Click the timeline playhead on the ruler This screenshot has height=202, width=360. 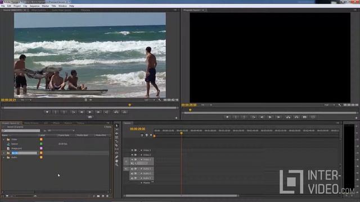pos(181,133)
